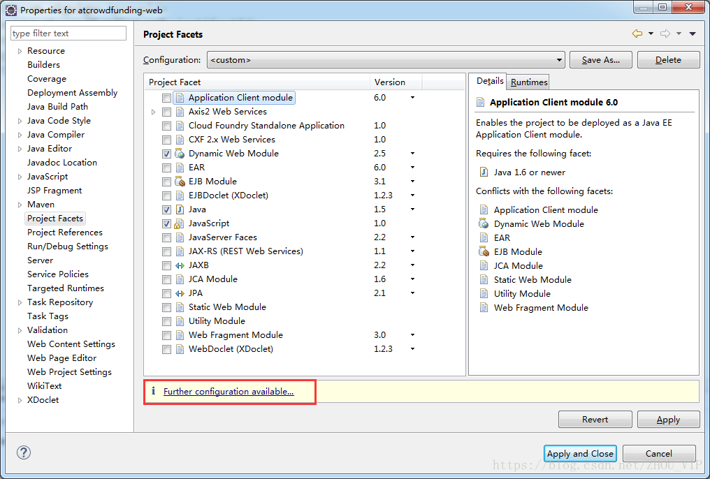This screenshot has width=710, height=479.
Task: Select the Details tab
Action: pos(489,81)
